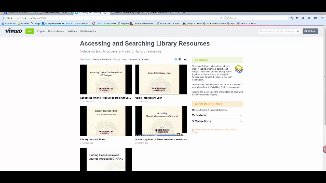This screenshot has height=183, width=326.
Task: Expand the Host videos dropdown
Action: [56, 31]
